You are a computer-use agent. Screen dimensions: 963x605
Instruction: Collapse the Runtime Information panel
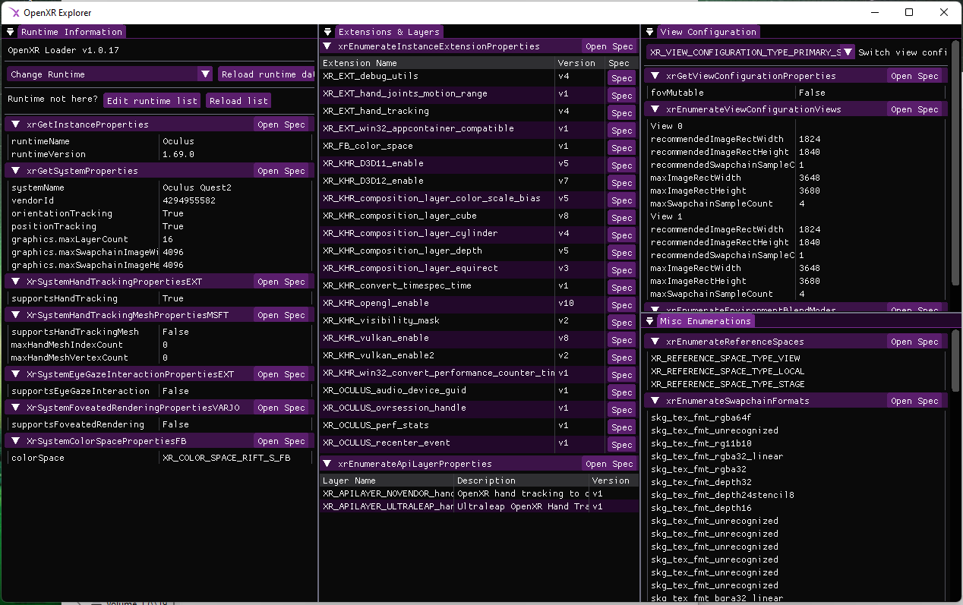point(11,32)
